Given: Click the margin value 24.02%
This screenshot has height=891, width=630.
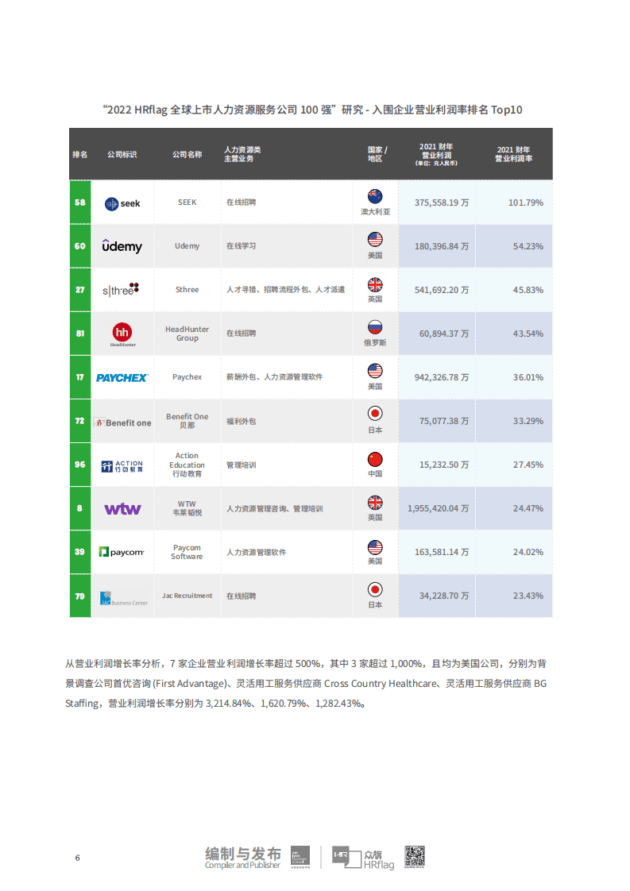Looking at the screenshot, I should tap(528, 552).
